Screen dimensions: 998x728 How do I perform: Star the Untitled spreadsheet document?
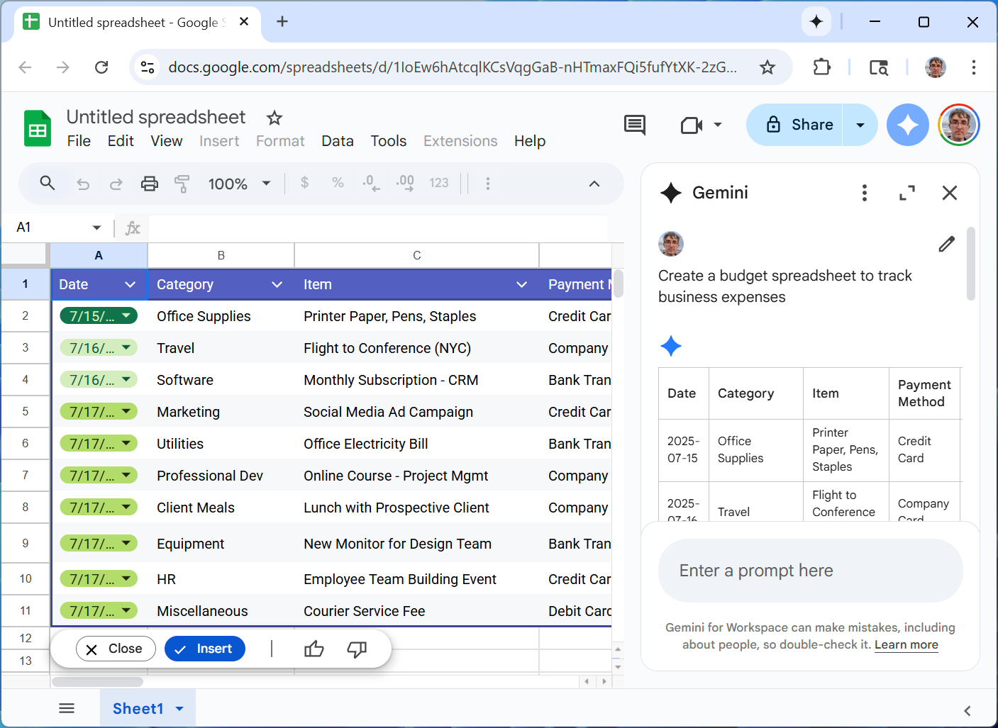pyautogui.click(x=274, y=118)
